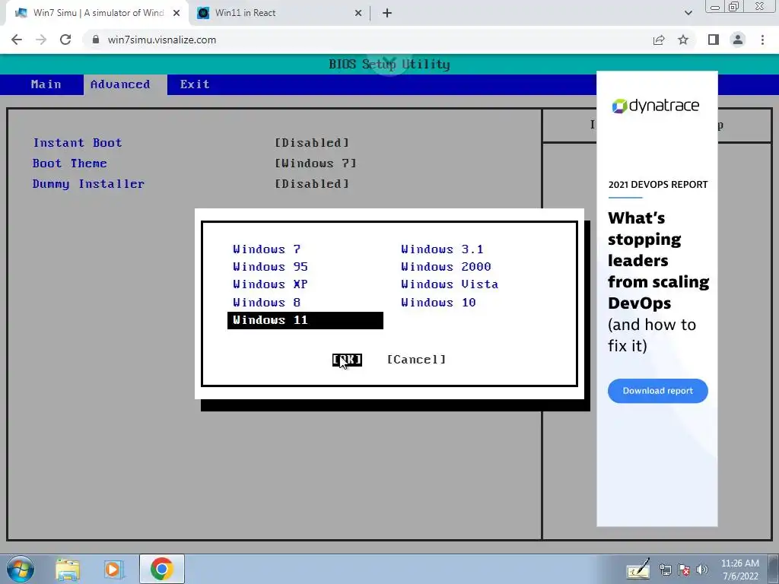Open the Chrome profile avatar
Screen dimensions: 779x584
coord(738,40)
